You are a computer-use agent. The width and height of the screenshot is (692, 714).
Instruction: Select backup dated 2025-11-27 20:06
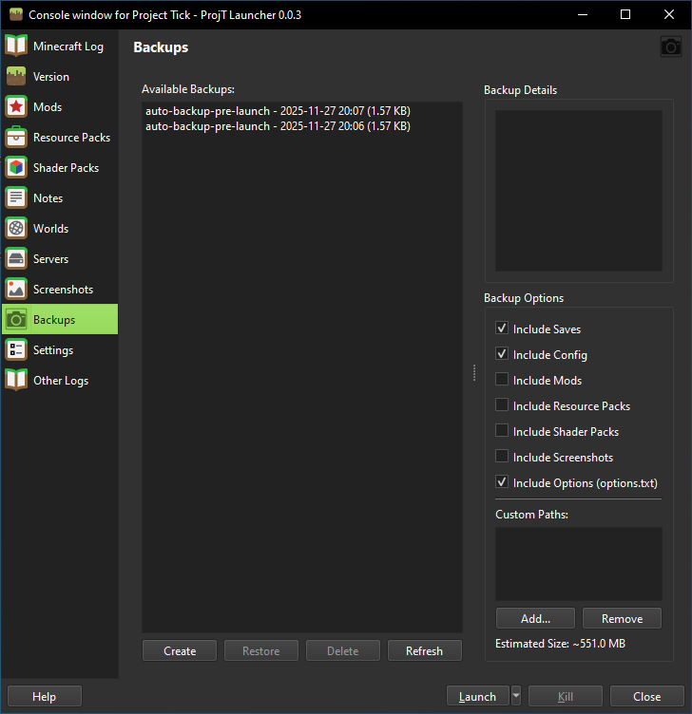click(301, 126)
